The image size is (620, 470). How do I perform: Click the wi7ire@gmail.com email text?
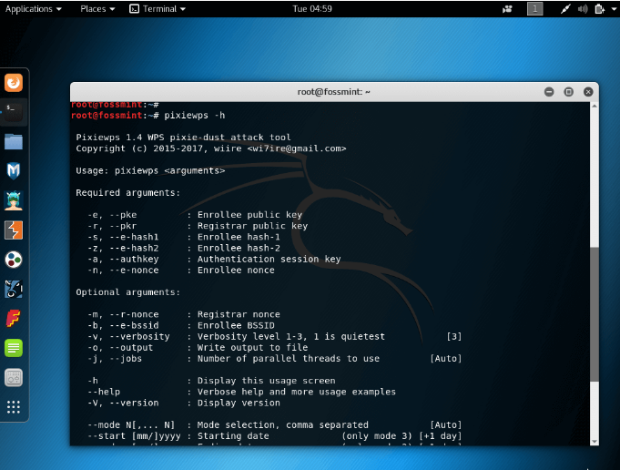[x=297, y=148]
